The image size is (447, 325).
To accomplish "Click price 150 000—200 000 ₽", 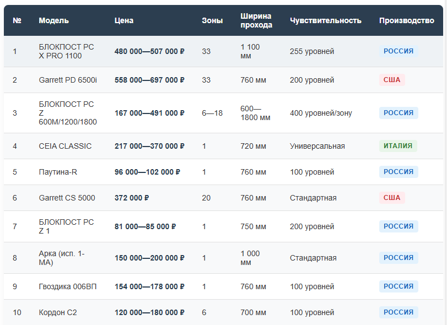I will 149,258.
